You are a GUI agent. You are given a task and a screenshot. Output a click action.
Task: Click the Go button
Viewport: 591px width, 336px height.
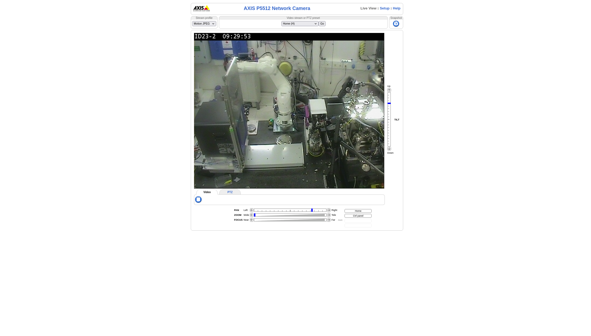(x=322, y=23)
